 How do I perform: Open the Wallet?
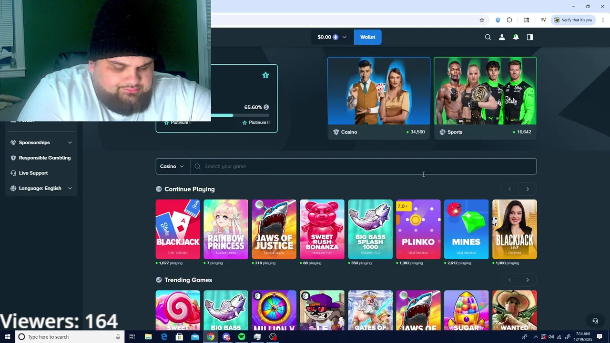(367, 37)
